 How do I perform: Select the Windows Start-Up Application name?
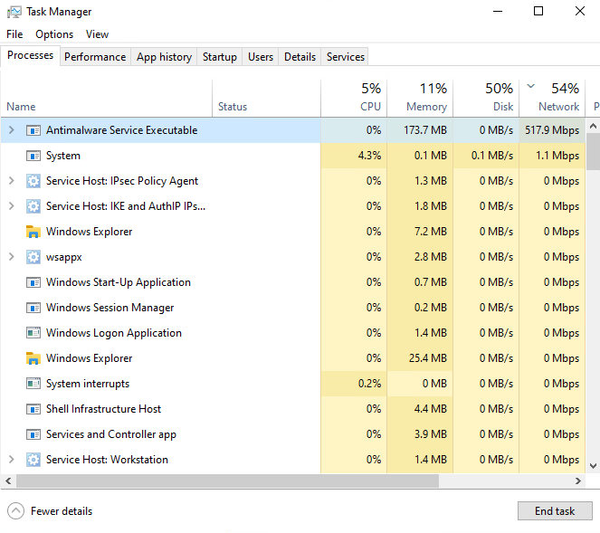pyautogui.click(x=119, y=282)
